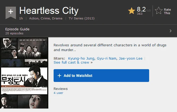Open the 4 user reviews link
The width and height of the screenshot is (177, 112).
[58, 93]
